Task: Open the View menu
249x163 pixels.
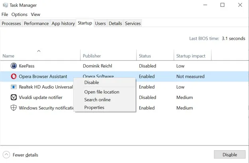Action: (x=36, y=14)
